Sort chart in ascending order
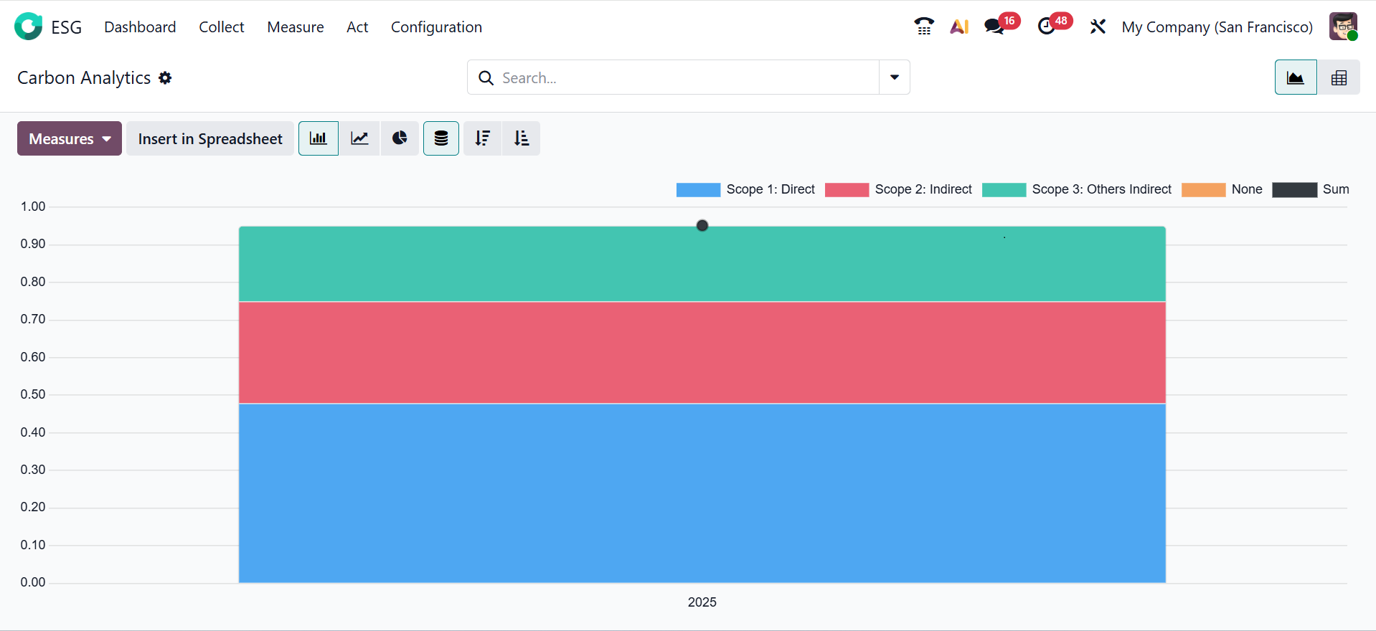 (x=522, y=138)
